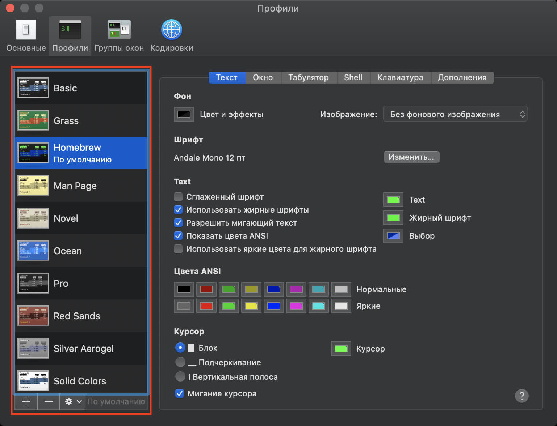
Task: Pick the bright white ANSI color
Action: click(x=341, y=306)
